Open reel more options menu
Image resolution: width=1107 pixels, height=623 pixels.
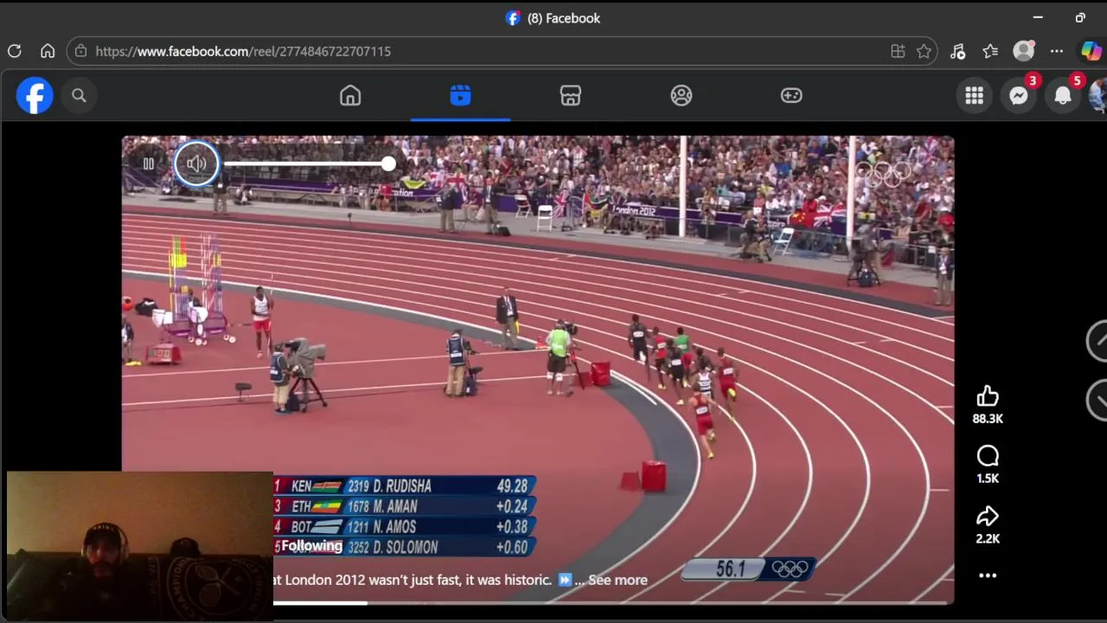click(x=988, y=575)
